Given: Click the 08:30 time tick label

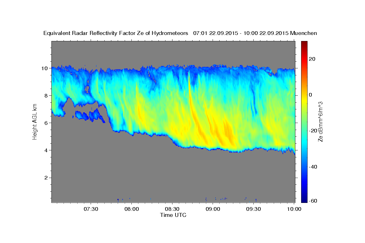Looking at the screenshot, I should (172, 209).
